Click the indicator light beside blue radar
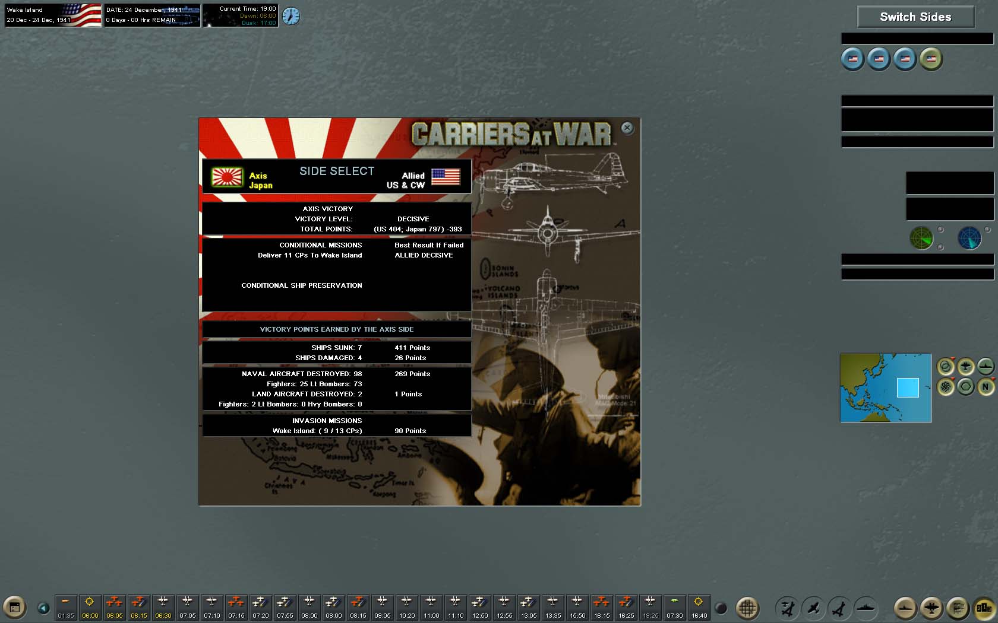This screenshot has height=623, width=998. tap(988, 229)
